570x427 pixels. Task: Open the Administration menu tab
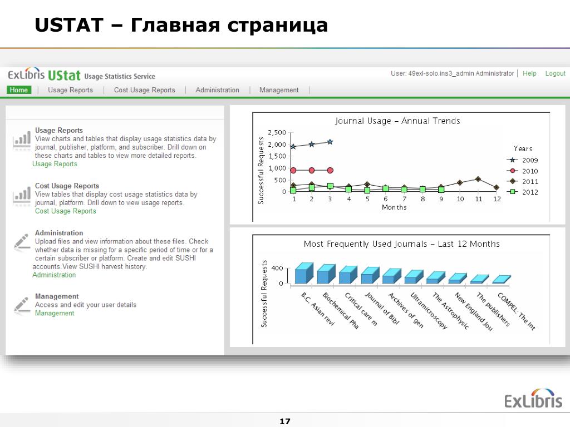tap(218, 90)
